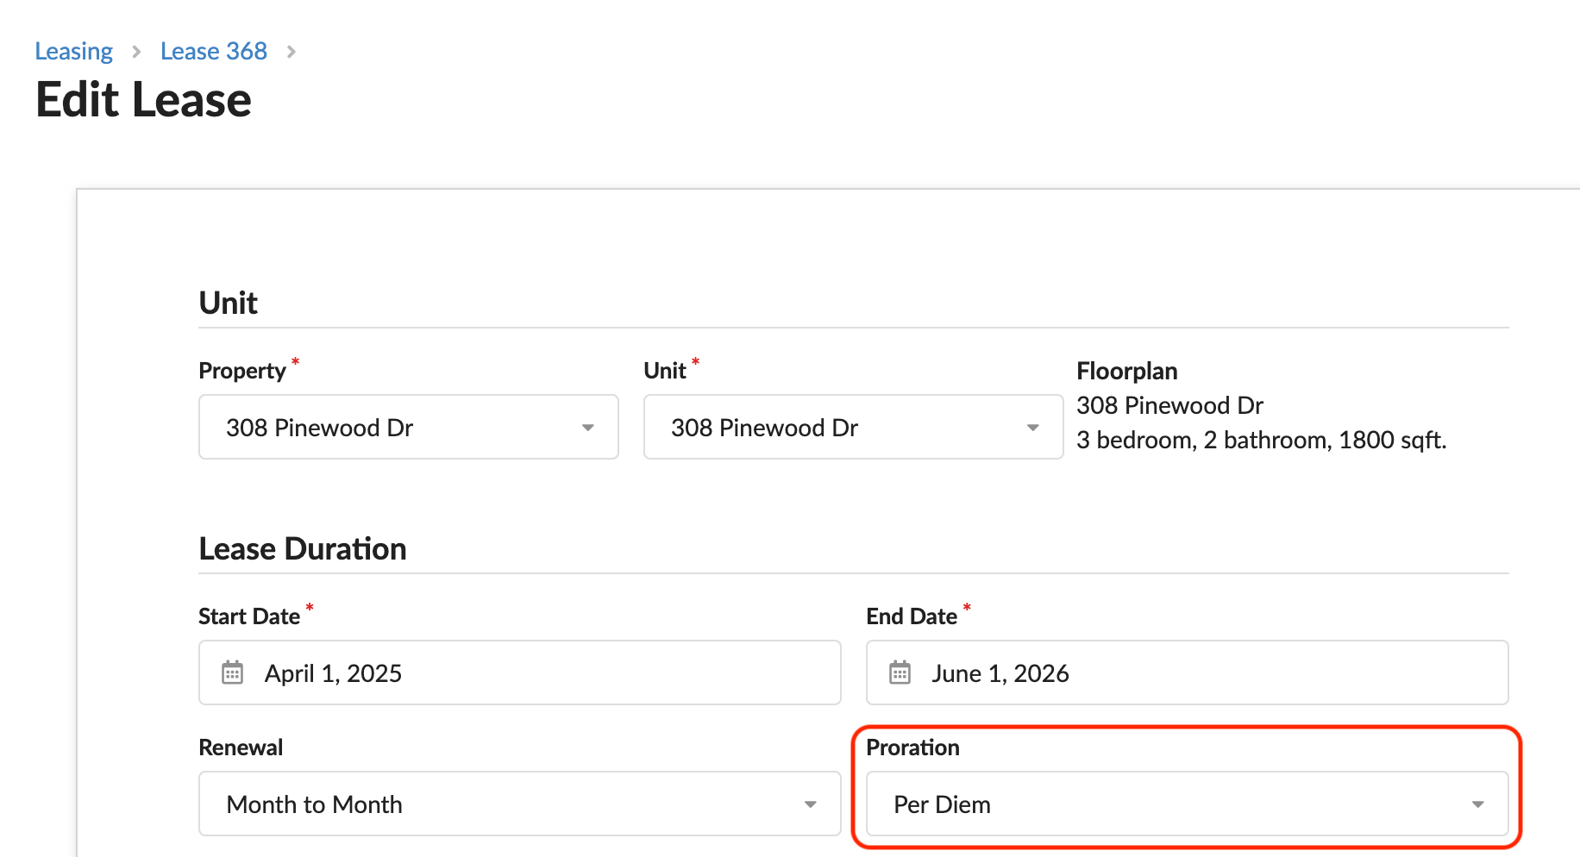Select the Start Date field April 1, 2025
The image size is (1580, 857).
point(520,672)
